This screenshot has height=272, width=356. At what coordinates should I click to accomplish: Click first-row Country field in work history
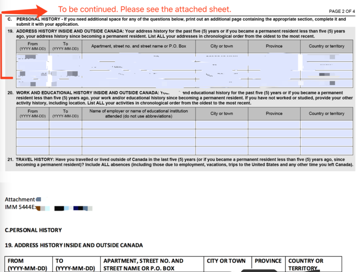326,125
